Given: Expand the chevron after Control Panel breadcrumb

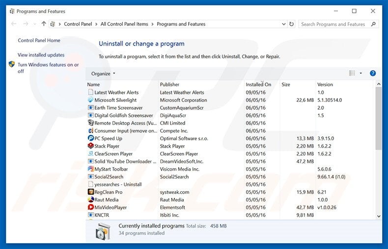Looking at the screenshot, I should pos(96,24).
